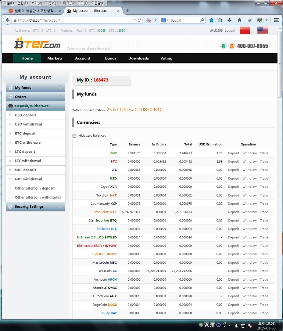Viewport: 283px width, 331px height.
Task: Click the IME language A indicator
Action: tap(207, 325)
